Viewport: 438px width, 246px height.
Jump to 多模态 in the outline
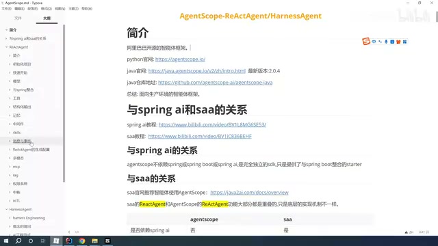tap(18, 158)
